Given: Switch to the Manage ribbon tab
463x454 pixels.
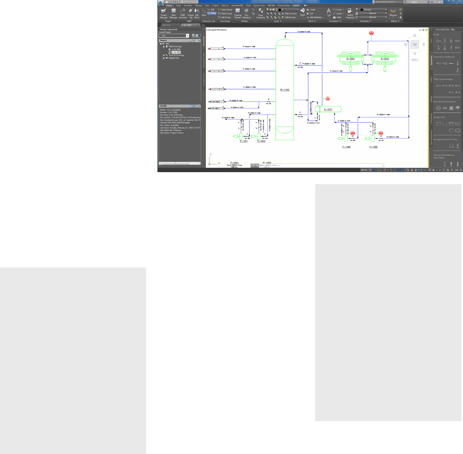Looking at the screenshot, I should coord(198,6).
